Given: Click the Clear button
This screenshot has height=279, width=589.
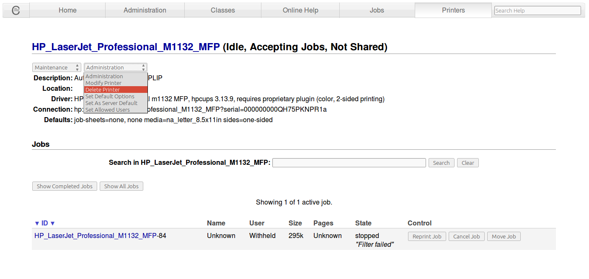Looking at the screenshot, I should coord(468,163).
